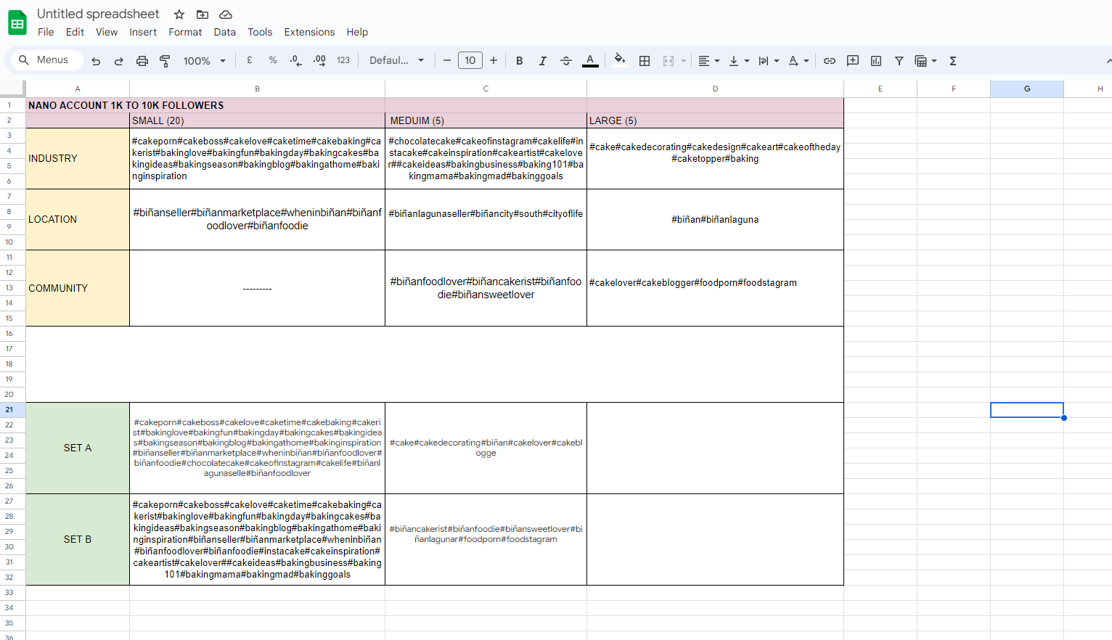Open the Data menu
Viewport: 1112px width, 640px height.
(225, 32)
